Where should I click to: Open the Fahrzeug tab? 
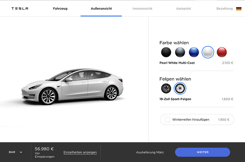[x=60, y=9]
